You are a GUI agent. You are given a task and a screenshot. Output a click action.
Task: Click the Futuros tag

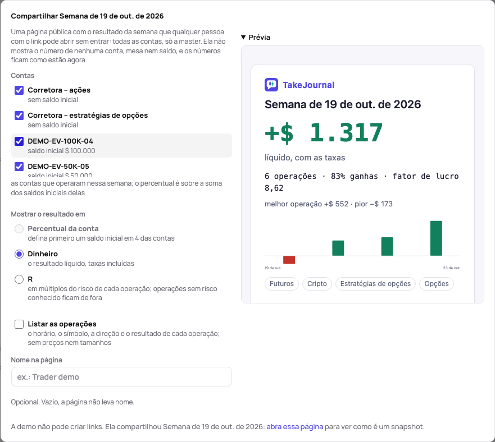(x=281, y=284)
